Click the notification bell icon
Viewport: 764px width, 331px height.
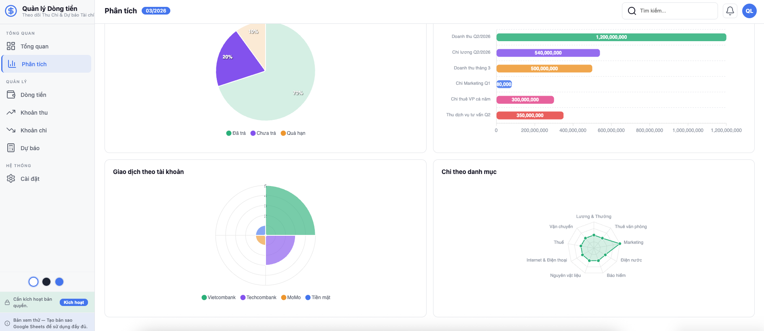pos(730,11)
